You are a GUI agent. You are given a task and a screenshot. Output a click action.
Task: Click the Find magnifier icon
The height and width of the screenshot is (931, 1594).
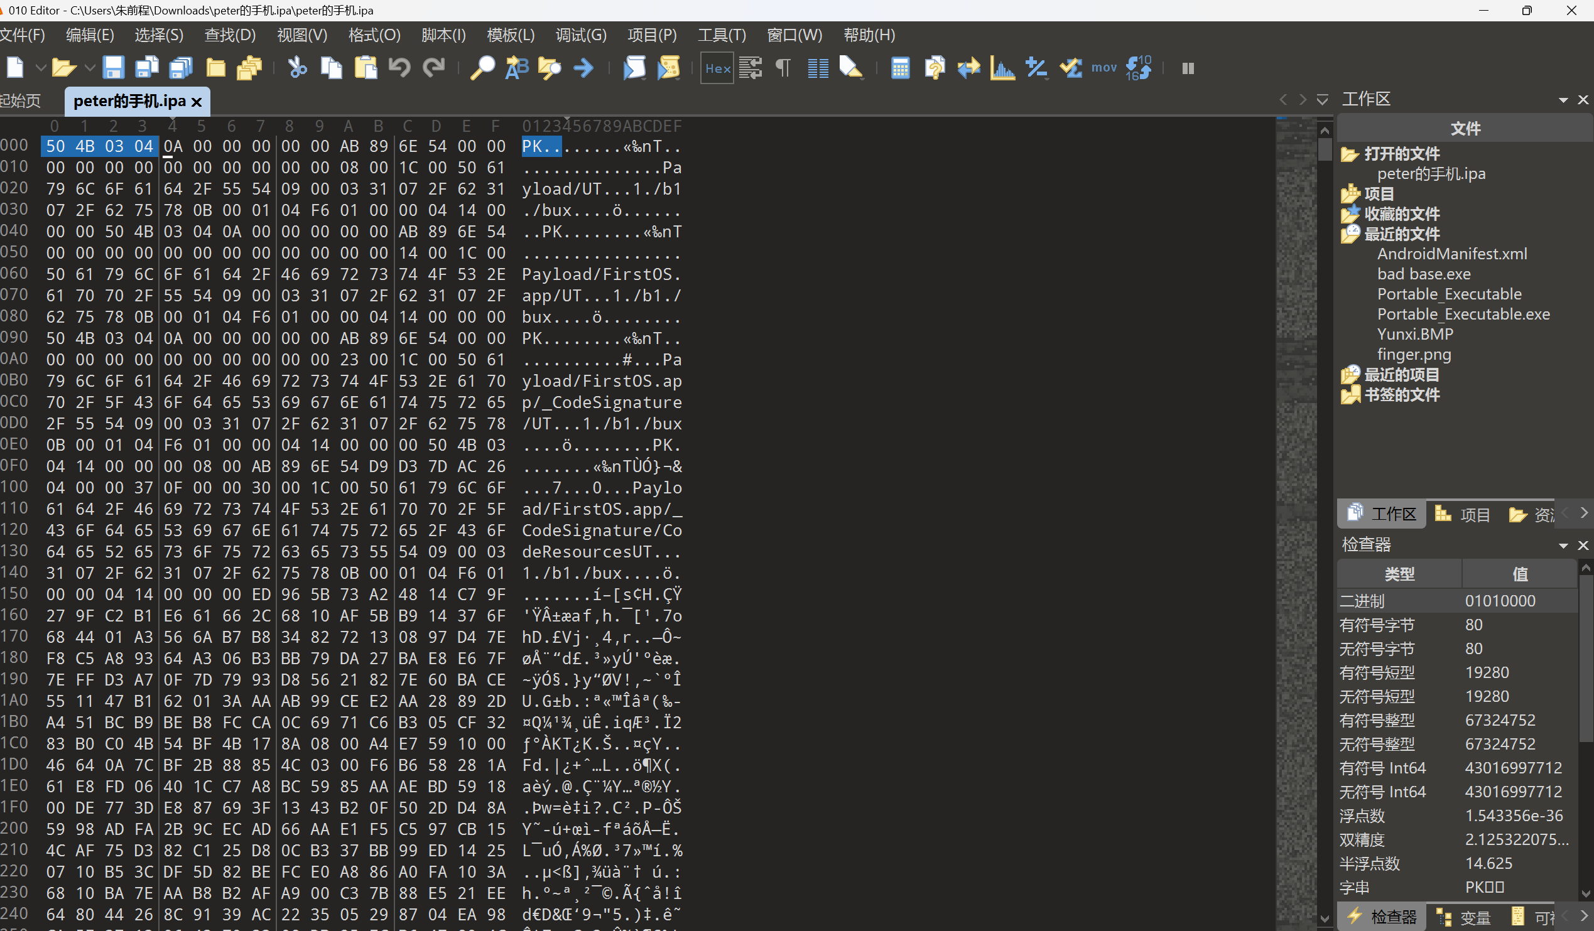[482, 68]
